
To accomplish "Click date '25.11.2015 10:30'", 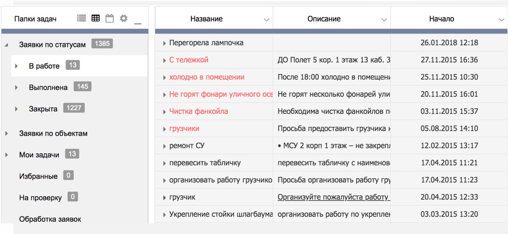I will click(x=449, y=77).
